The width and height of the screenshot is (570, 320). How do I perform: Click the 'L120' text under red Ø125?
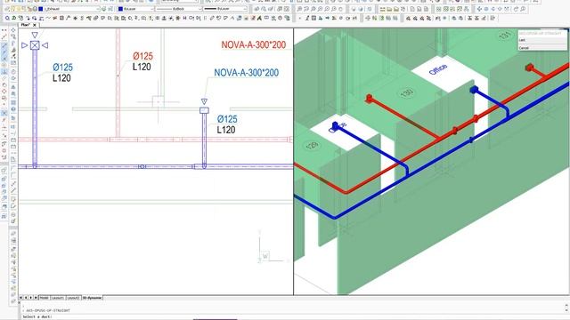pos(142,67)
